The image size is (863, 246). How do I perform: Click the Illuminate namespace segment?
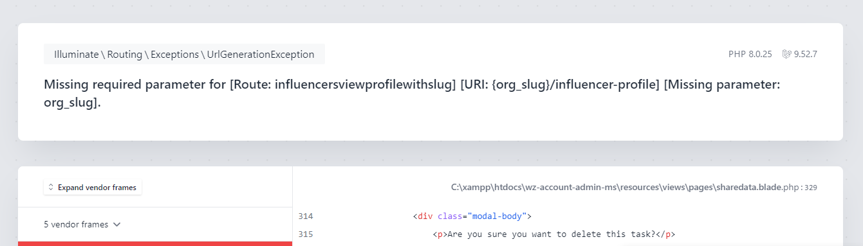point(76,55)
